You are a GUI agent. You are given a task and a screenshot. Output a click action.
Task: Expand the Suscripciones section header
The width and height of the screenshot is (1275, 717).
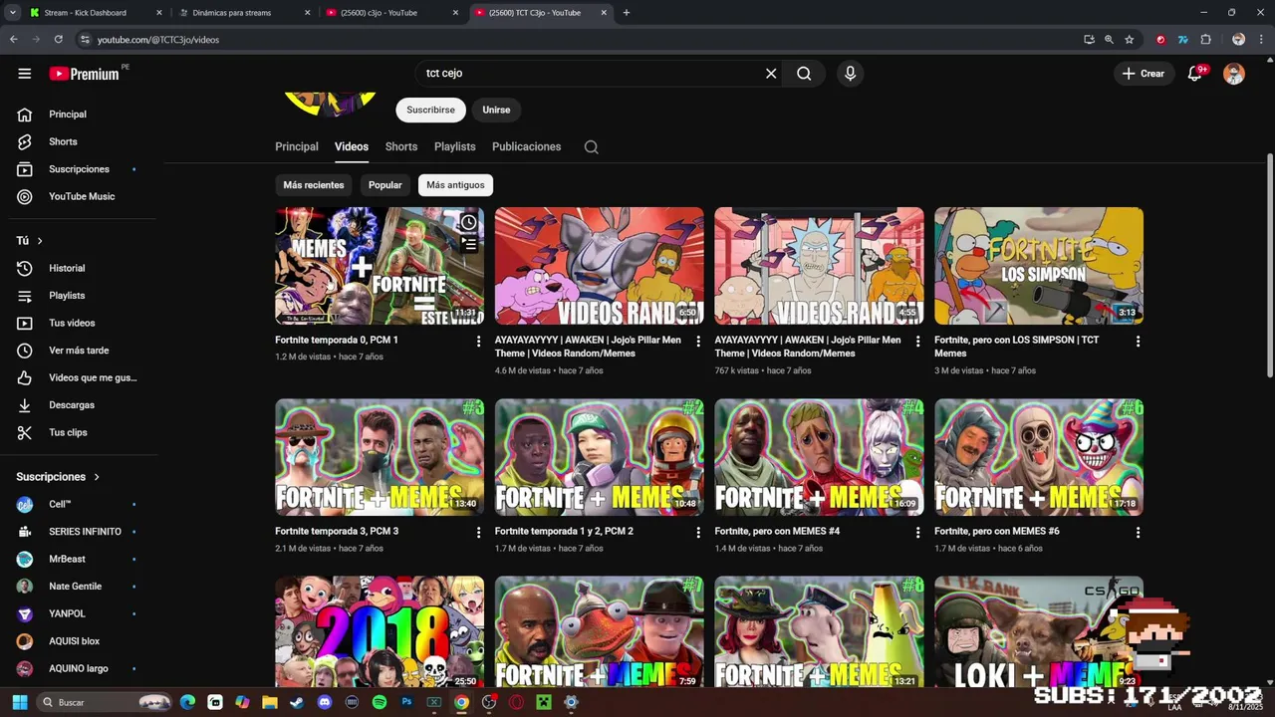coord(58,477)
